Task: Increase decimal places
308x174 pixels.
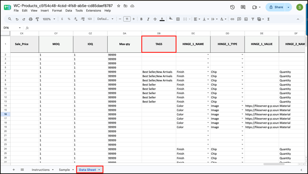Action: click(83, 19)
